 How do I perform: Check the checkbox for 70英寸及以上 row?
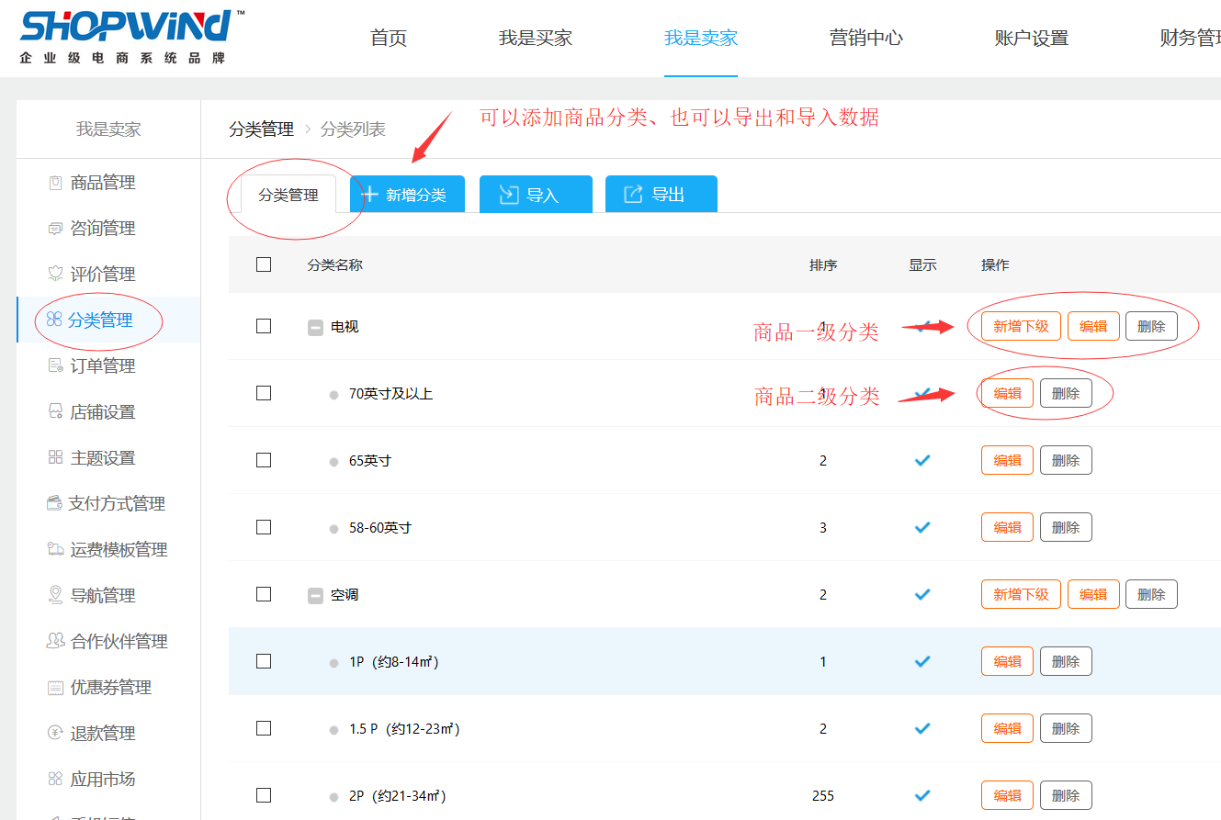click(264, 393)
